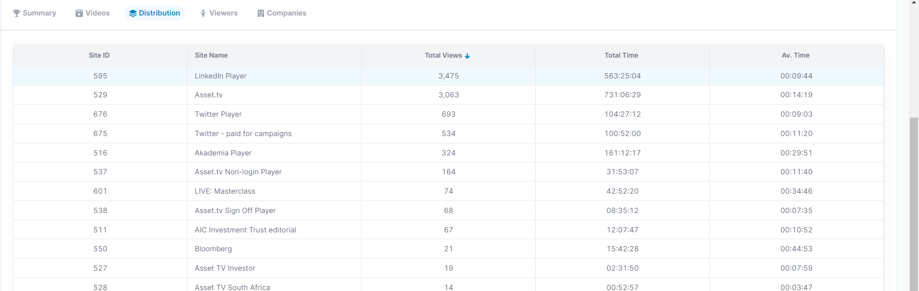Click average time 00:14:19
Viewport: 919px width, 291px height.
click(796, 95)
